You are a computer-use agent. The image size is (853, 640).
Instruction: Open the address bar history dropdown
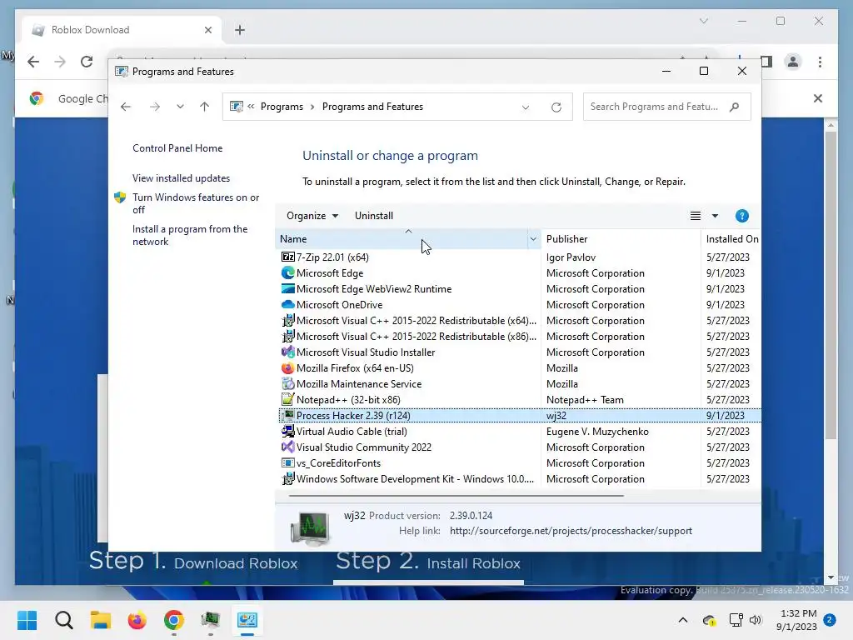(x=526, y=107)
